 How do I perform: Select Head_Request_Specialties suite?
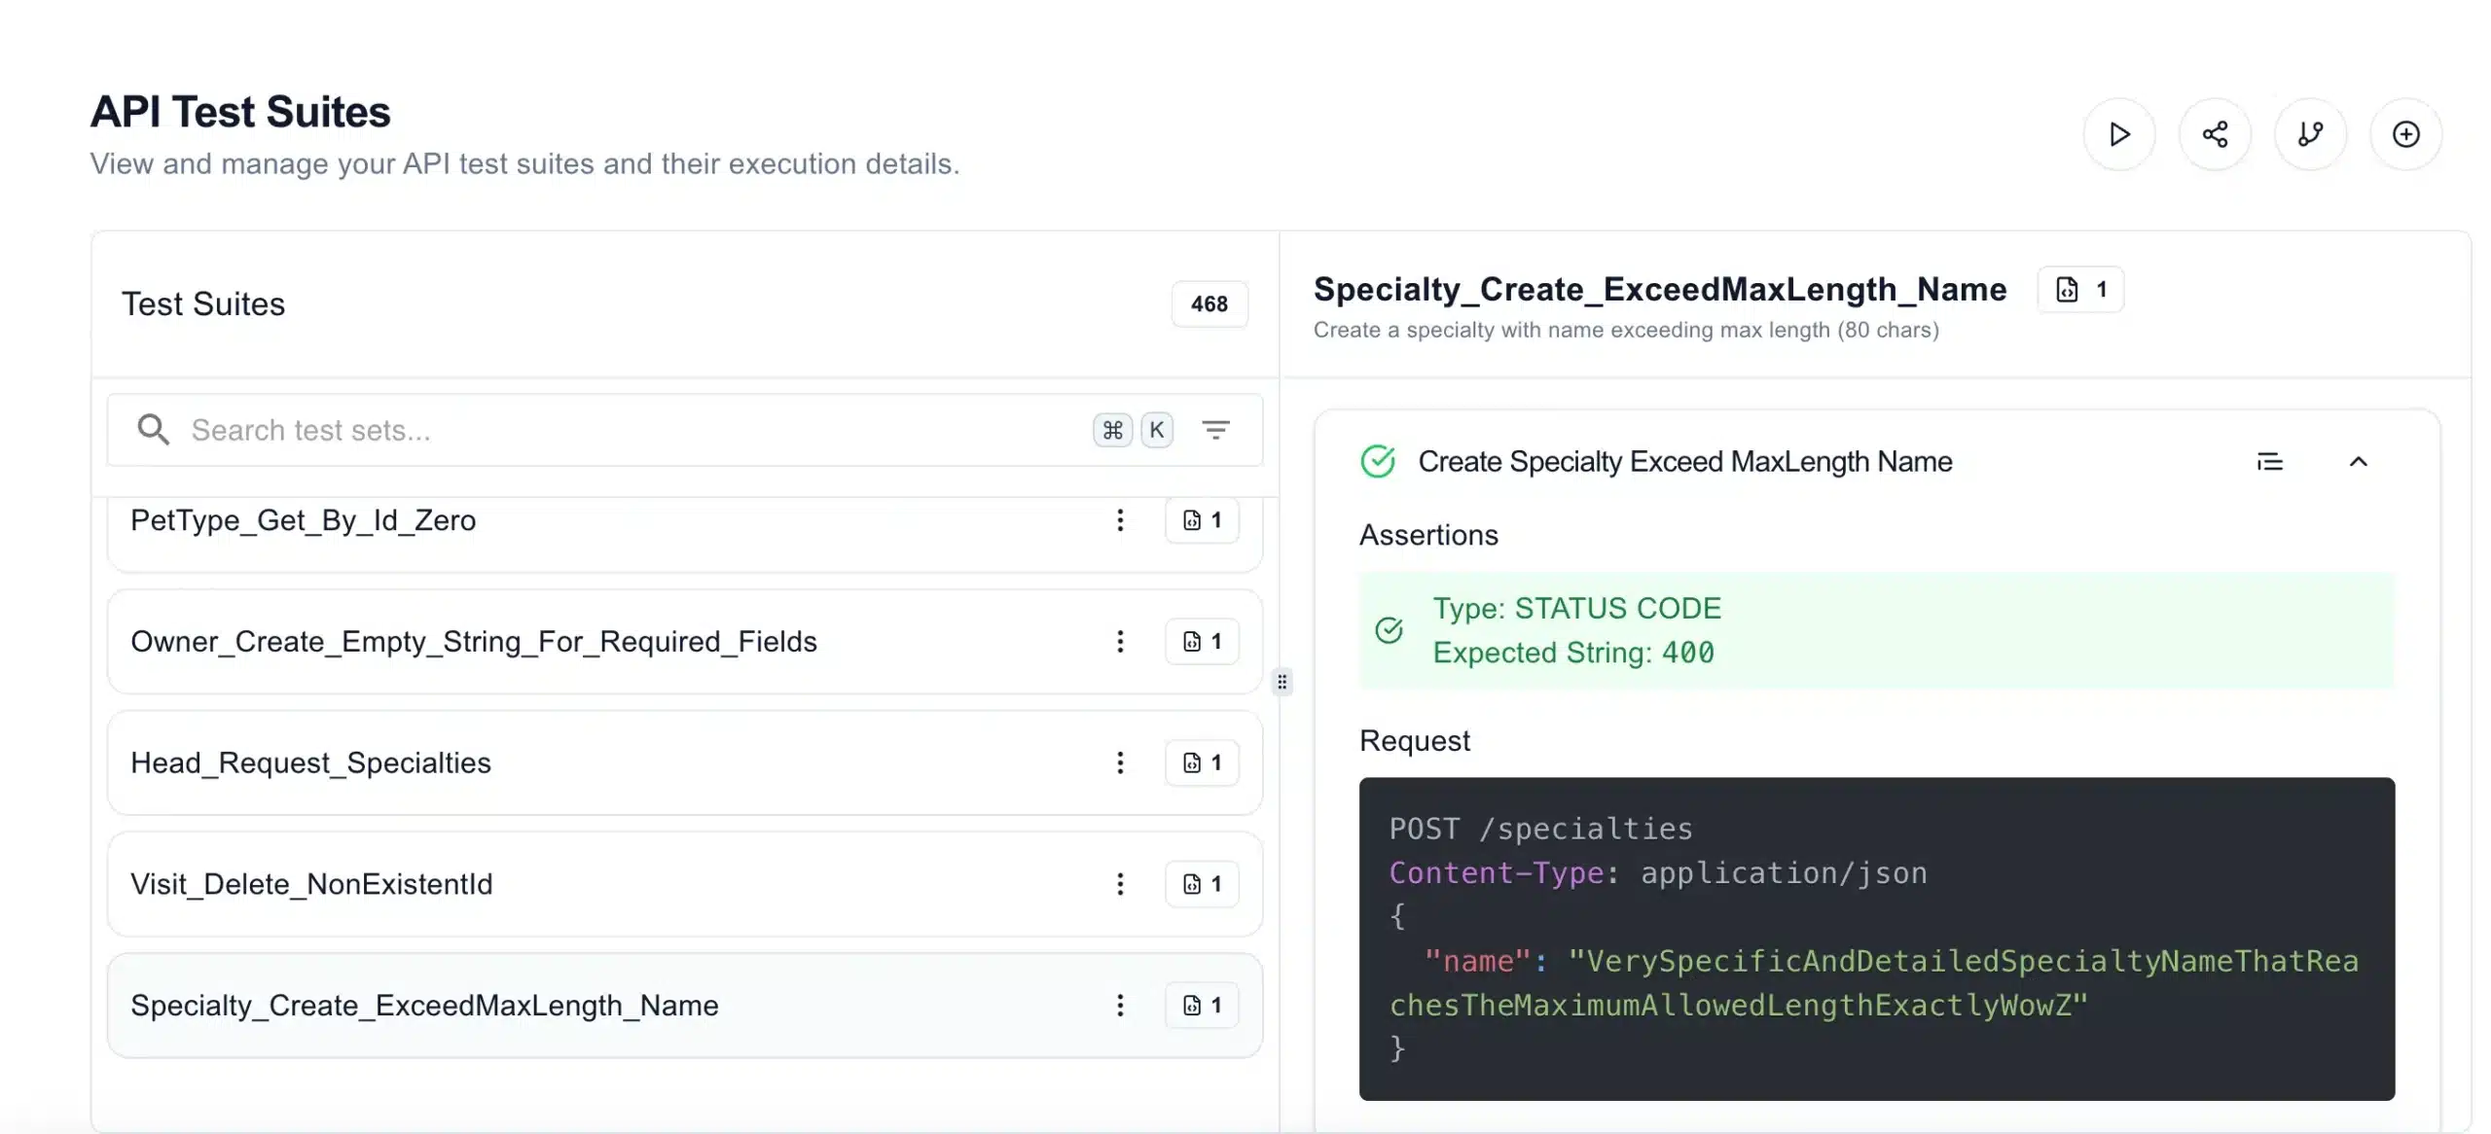(684, 762)
